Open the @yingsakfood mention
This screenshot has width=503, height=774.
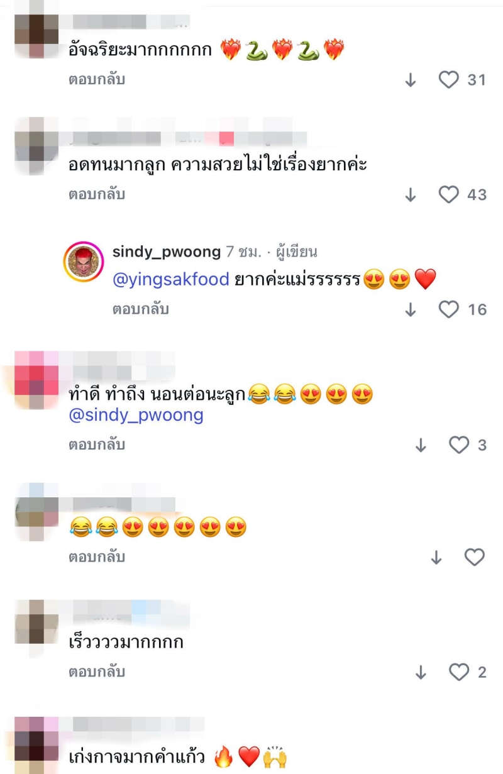coord(170,280)
